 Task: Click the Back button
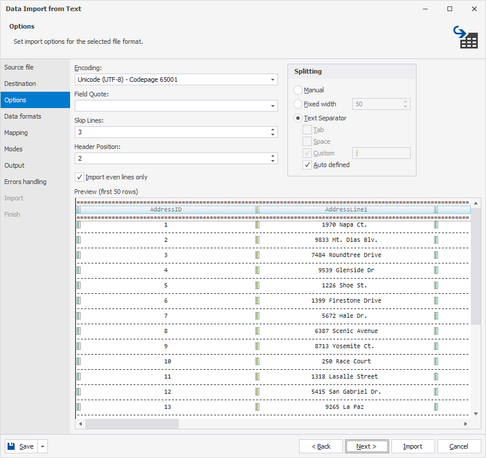click(321, 446)
